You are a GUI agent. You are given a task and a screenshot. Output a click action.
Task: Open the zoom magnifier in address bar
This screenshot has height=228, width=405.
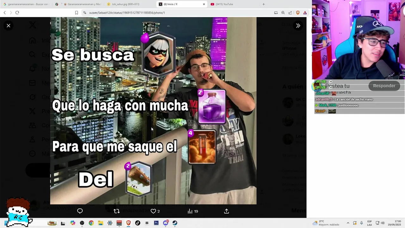click(283, 13)
